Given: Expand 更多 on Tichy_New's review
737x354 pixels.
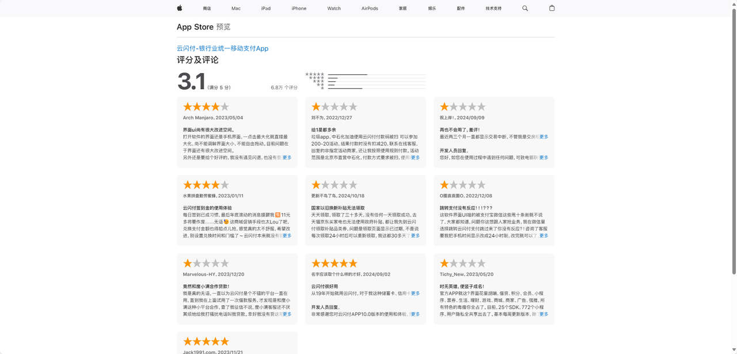Looking at the screenshot, I should coord(544,314).
